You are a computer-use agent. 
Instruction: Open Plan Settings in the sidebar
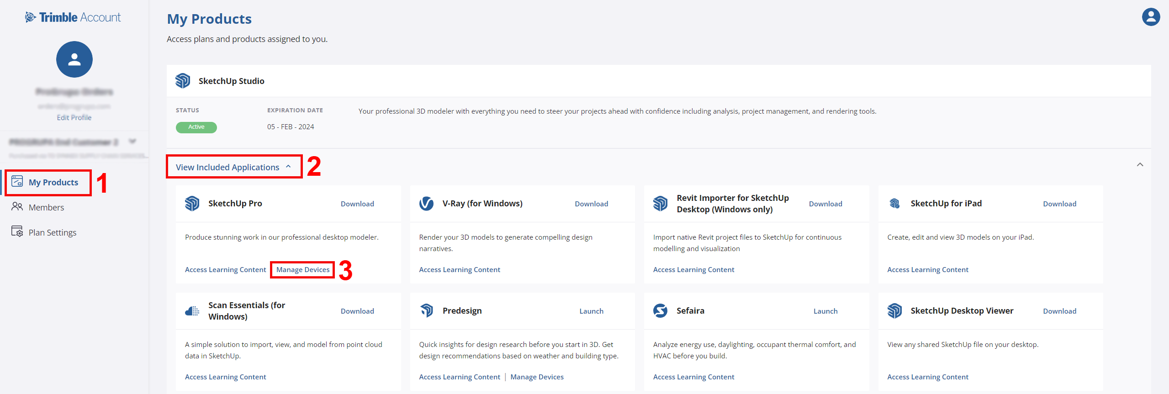click(x=53, y=232)
